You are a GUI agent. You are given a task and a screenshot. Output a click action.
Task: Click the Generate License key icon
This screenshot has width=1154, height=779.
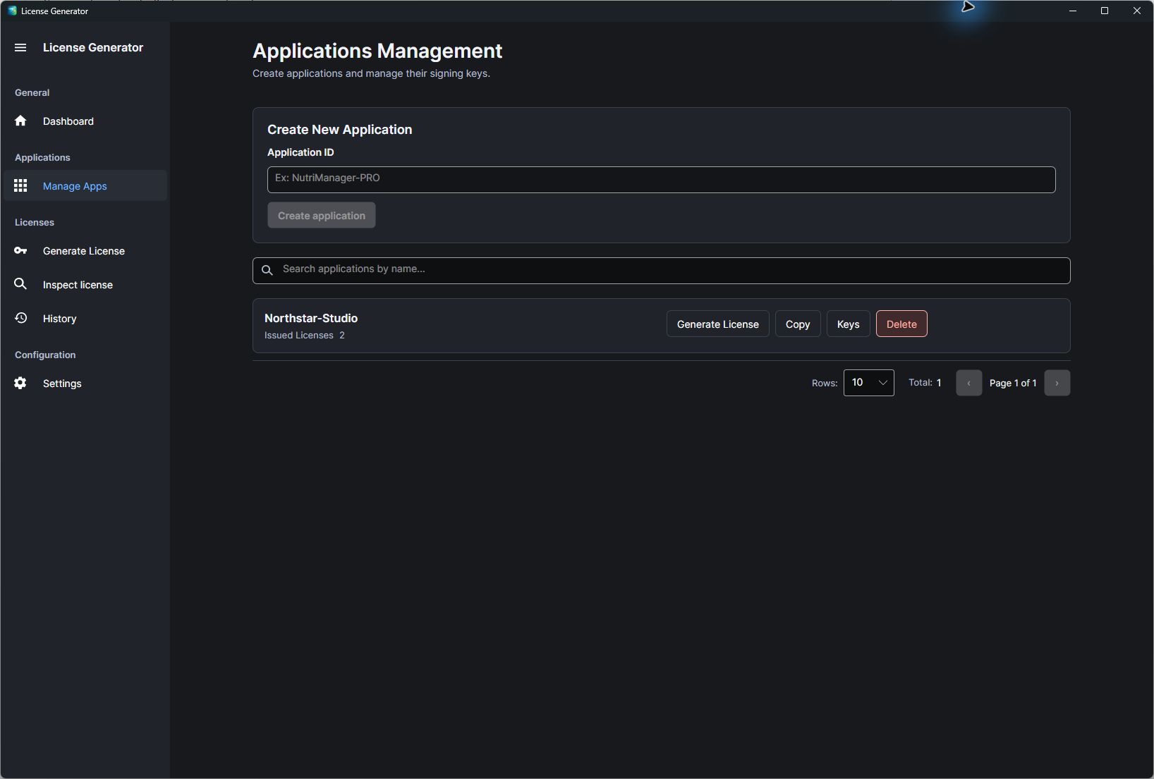click(20, 251)
